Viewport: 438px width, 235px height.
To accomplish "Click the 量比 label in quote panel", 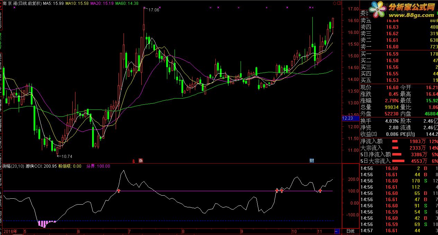I will [x=405, y=107].
